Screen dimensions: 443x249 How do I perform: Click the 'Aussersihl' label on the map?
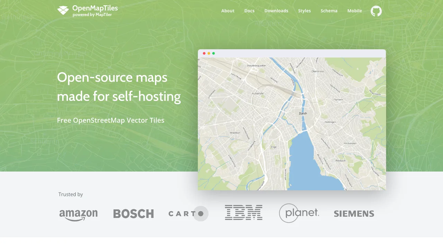point(258,93)
